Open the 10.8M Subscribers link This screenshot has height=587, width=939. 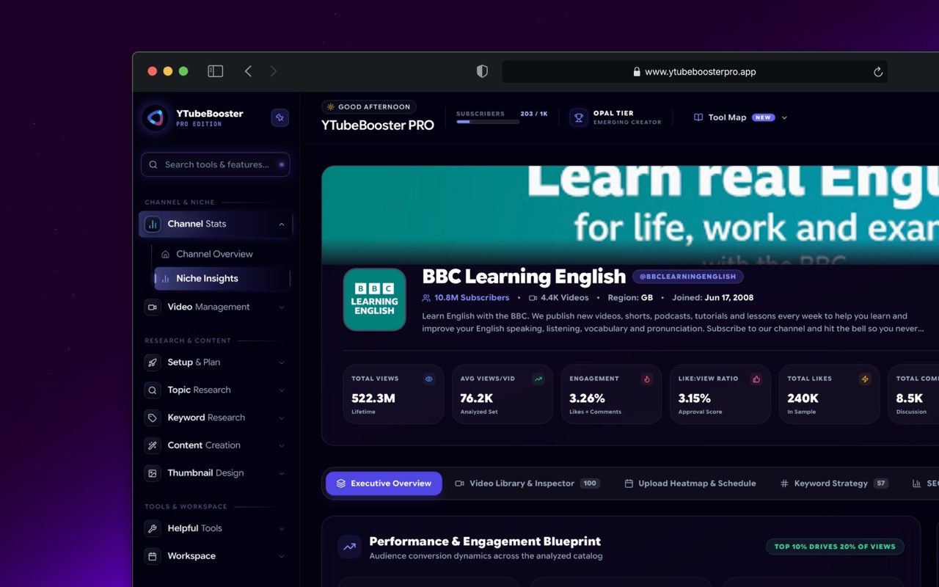click(466, 298)
